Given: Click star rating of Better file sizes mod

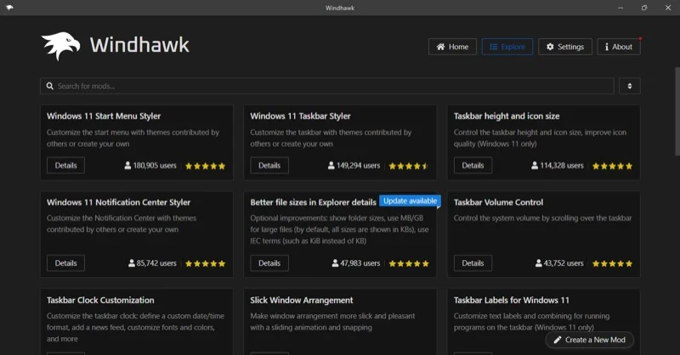Looking at the screenshot, I should 409,263.
